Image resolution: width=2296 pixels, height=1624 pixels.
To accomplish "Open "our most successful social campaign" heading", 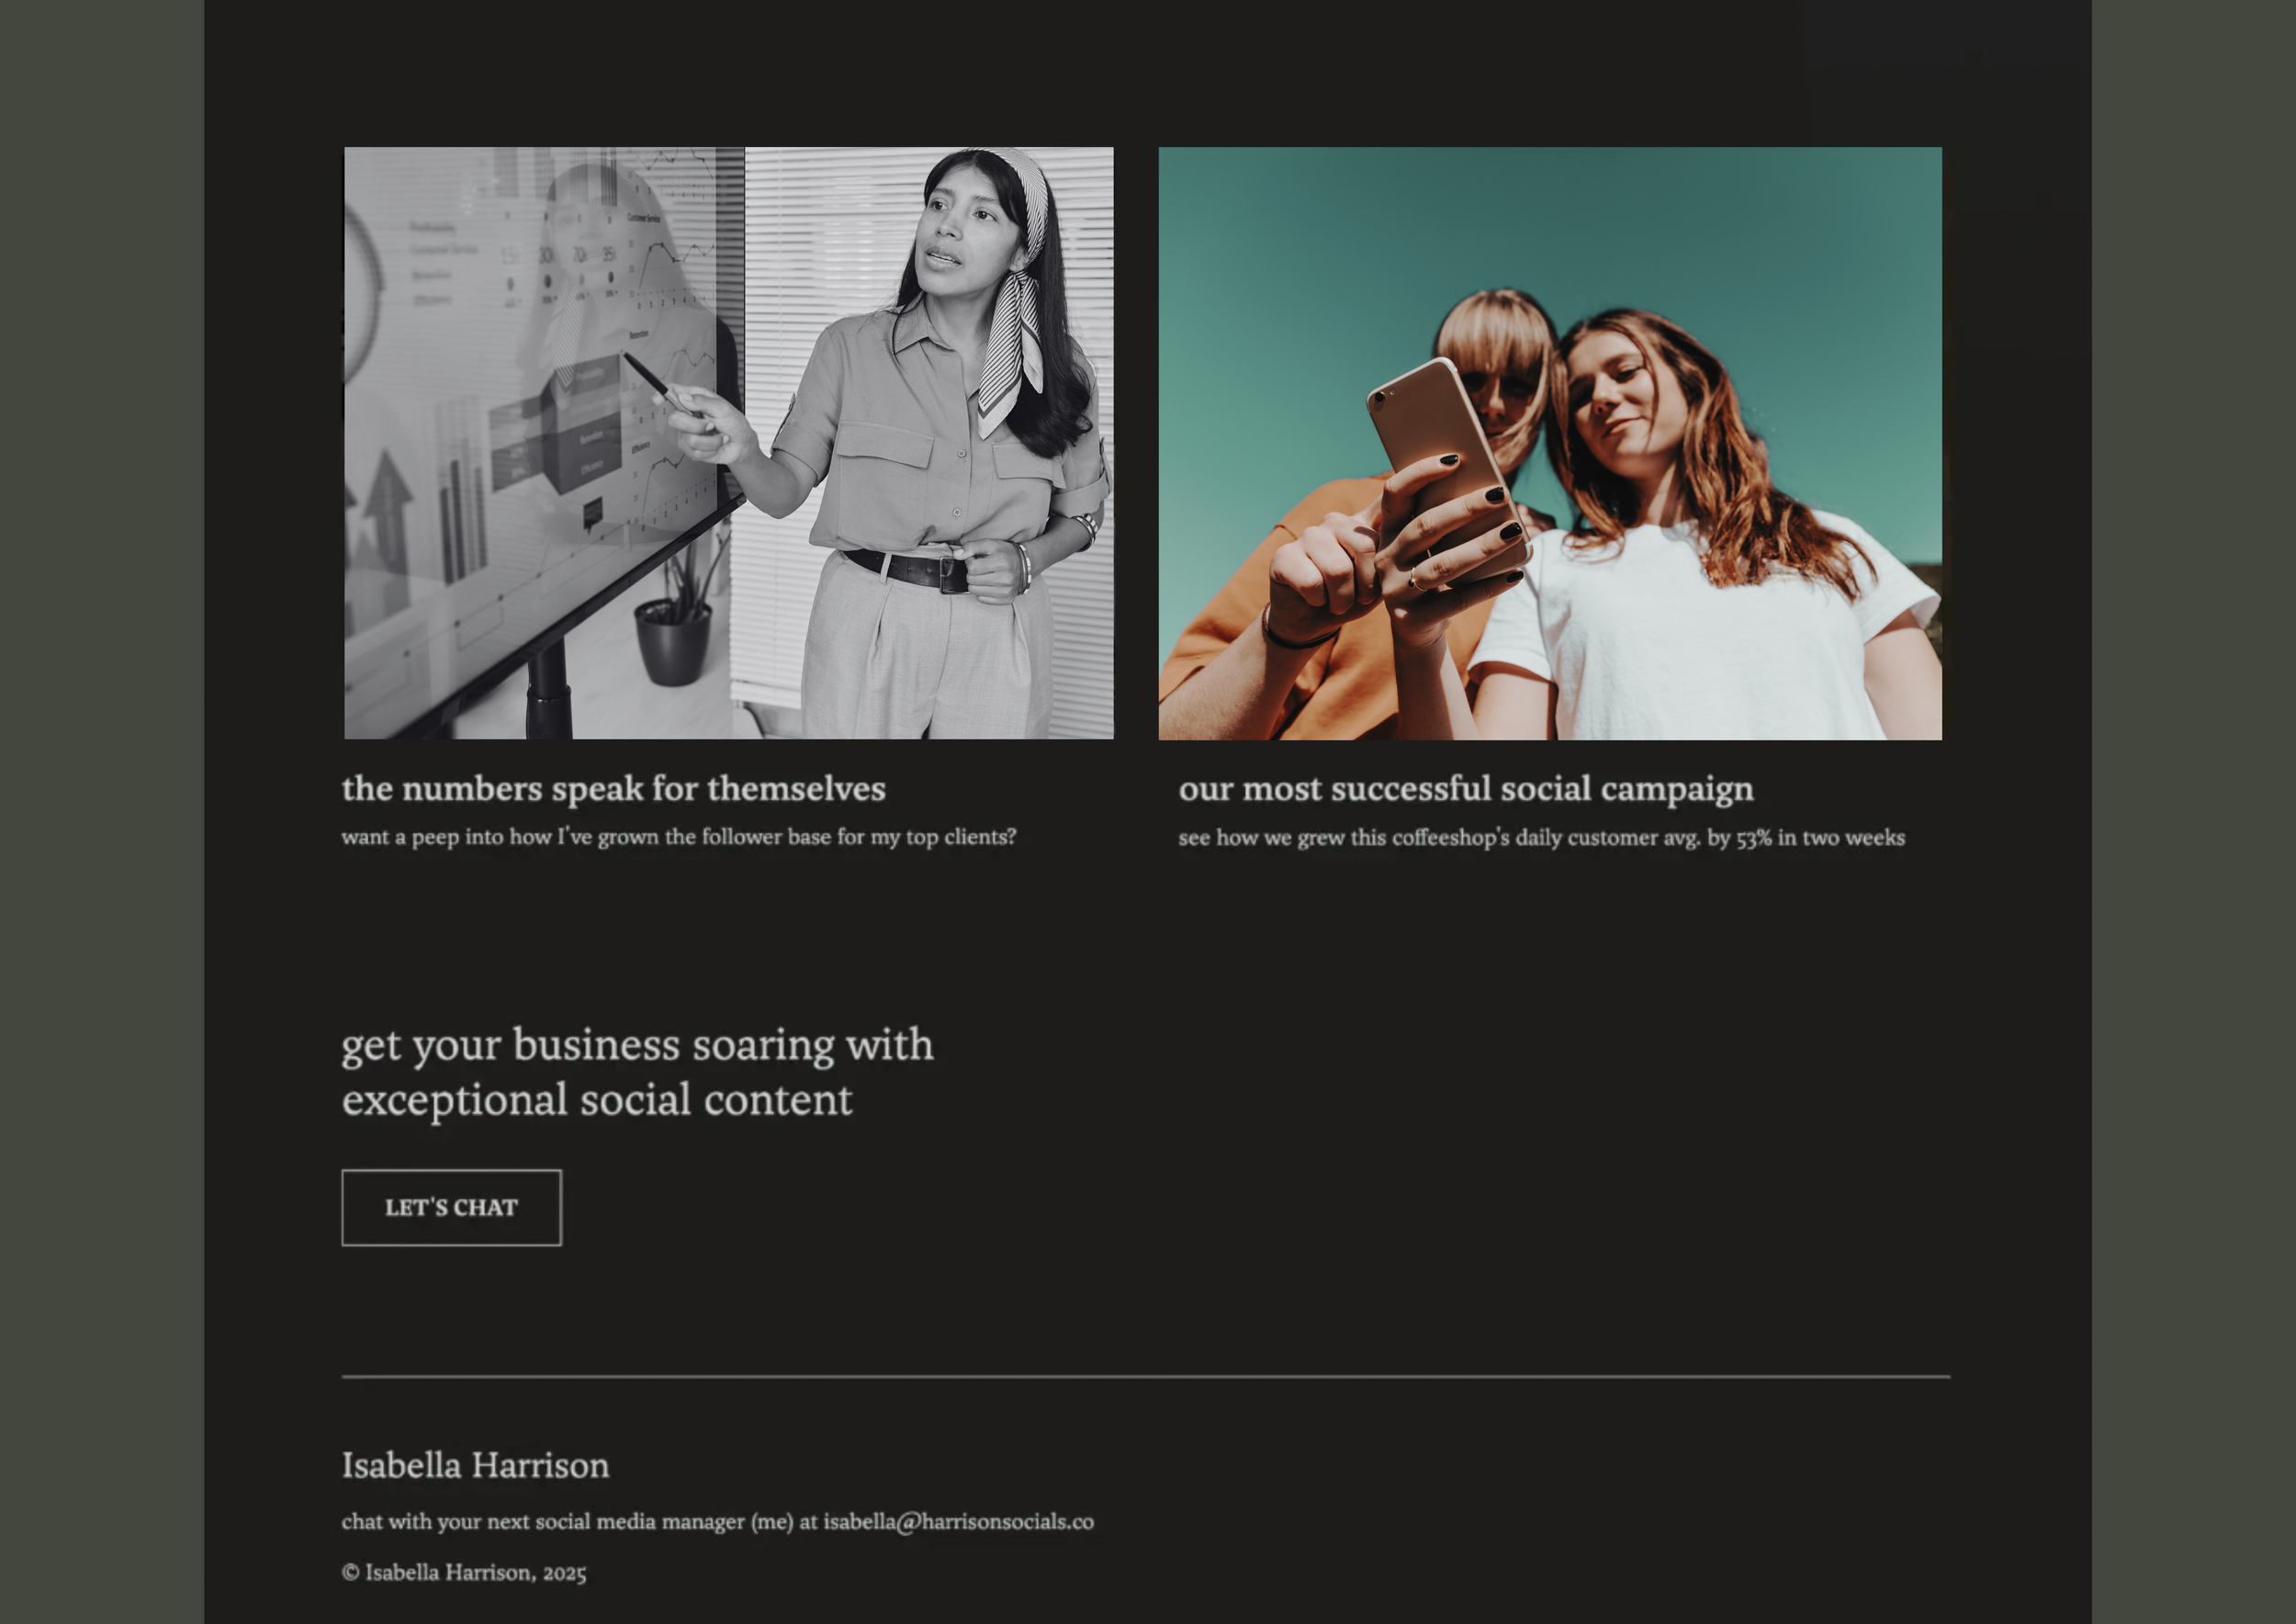I will click(1465, 789).
